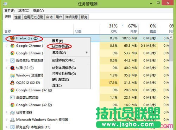176x130 pixels.
Task: Sort by the 31% CPU column header
Action: 109,29
